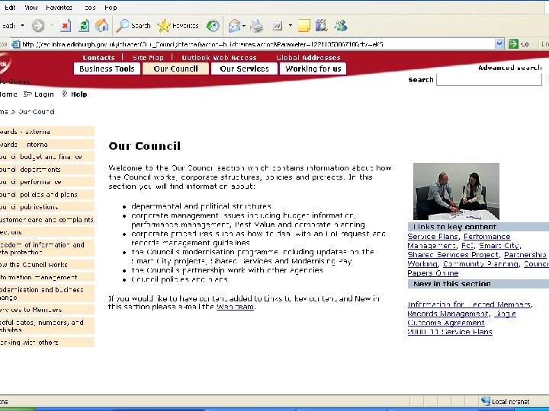Image resolution: width=549 pixels, height=411 pixels.
Task: Click the browser address URL field
Action: coord(258,44)
